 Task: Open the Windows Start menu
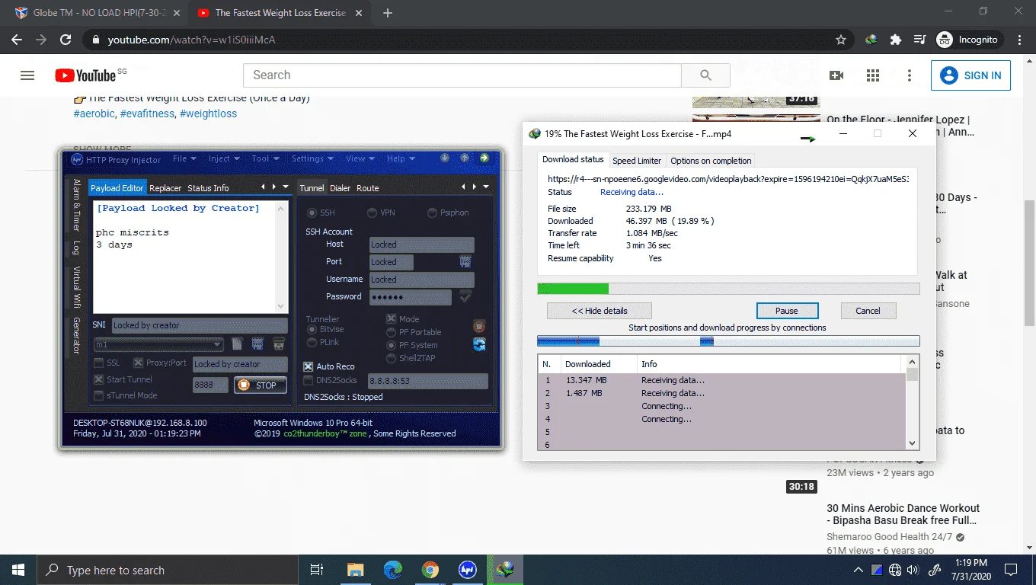tap(18, 570)
